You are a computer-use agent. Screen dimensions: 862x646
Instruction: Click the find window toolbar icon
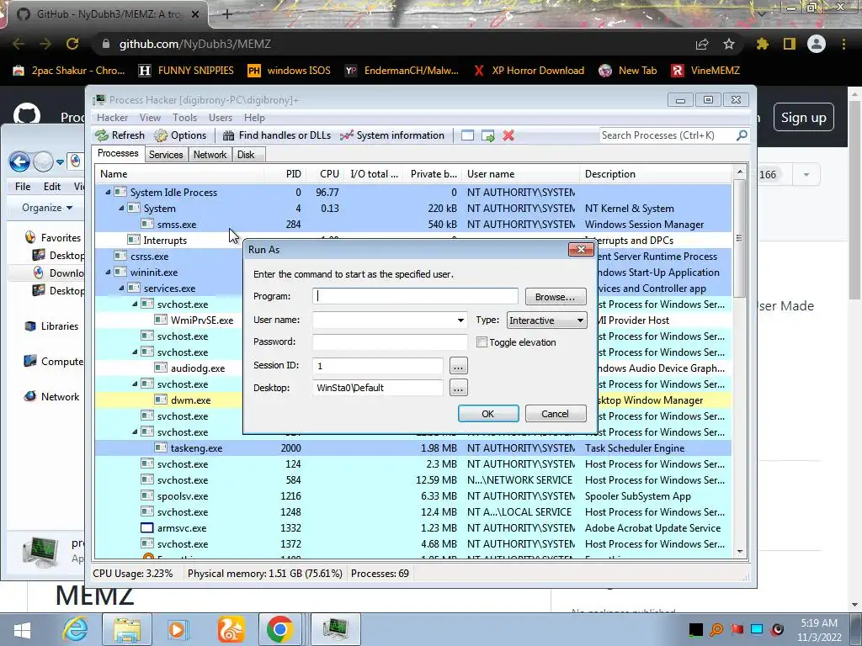pos(467,135)
